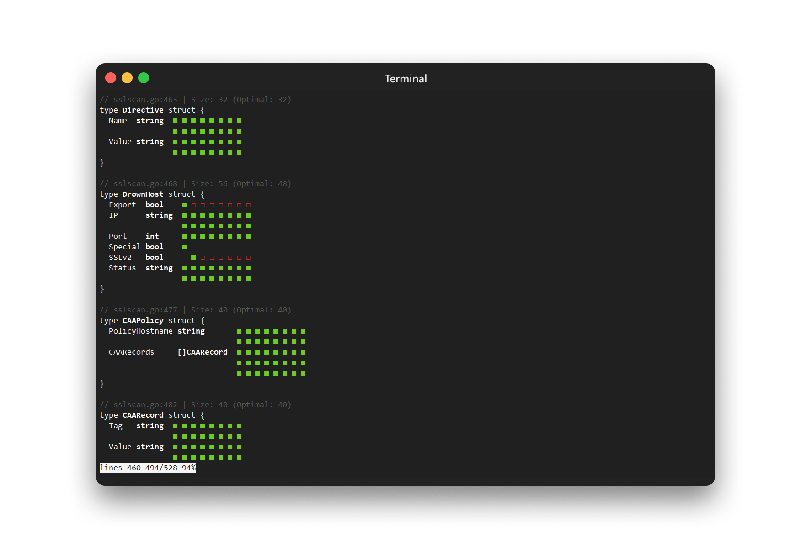Click the (Optimal: 48) text
Viewport: 812px width, 549px height.
click(262, 183)
